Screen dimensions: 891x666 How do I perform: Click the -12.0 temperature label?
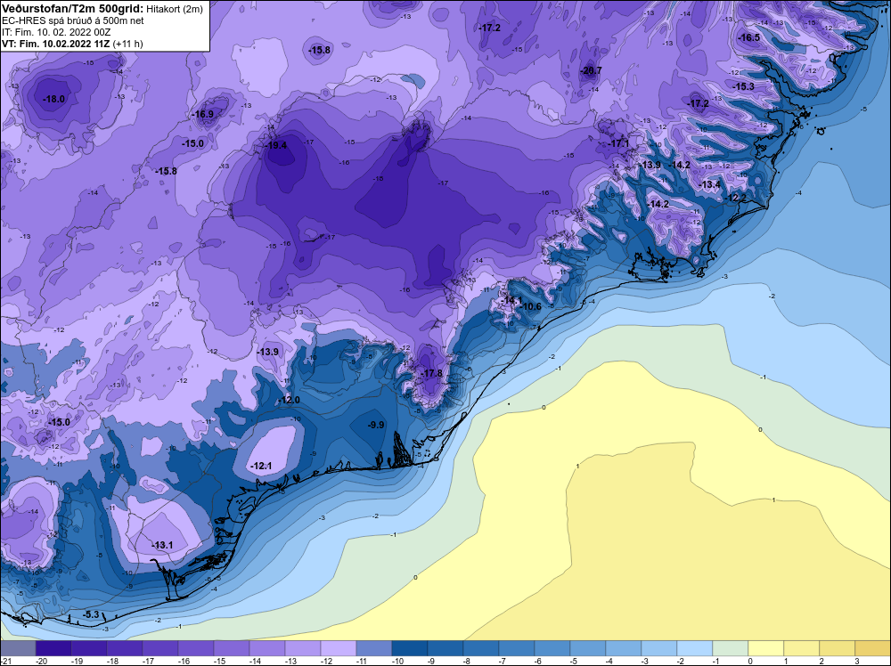point(289,401)
